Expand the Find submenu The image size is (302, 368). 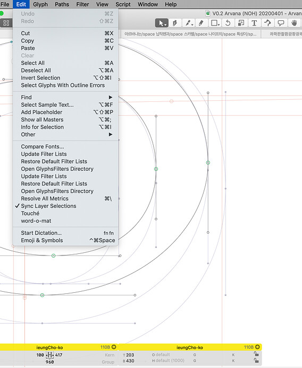click(65, 97)
